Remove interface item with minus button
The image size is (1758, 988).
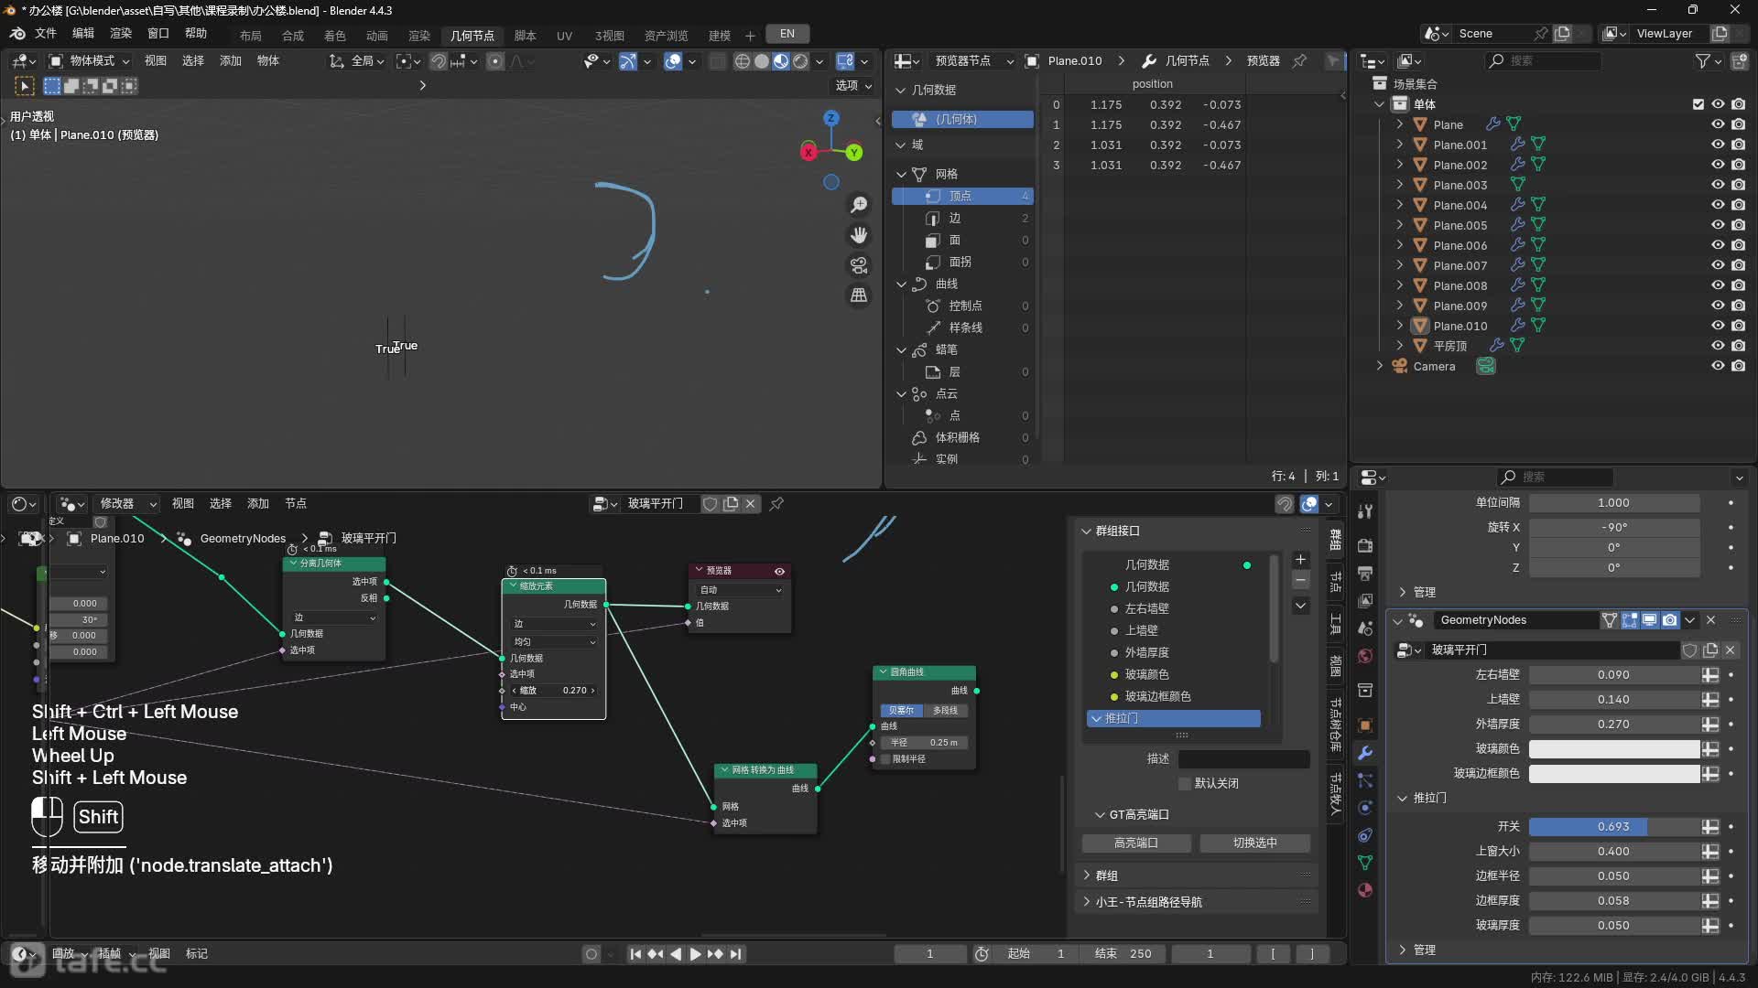(1300, 580)
